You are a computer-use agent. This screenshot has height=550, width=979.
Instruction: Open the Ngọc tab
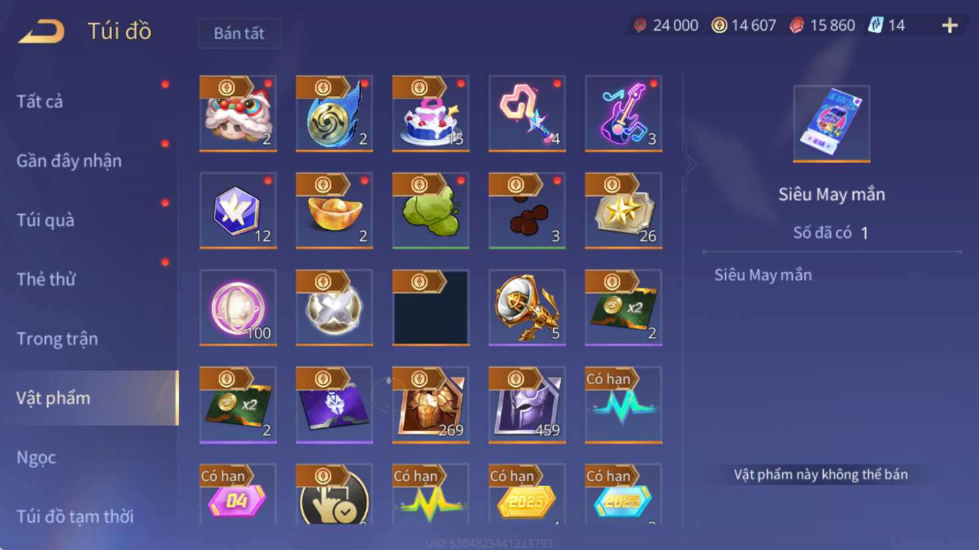point(36,457)
